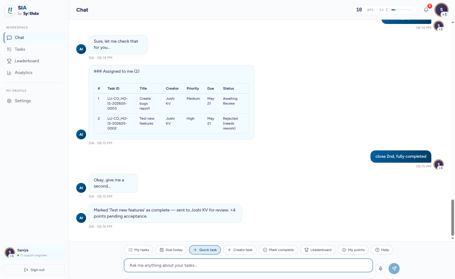Open Tasks in the sidebar
This screenshot has height=279, width=455.
[x=34, y=49]
